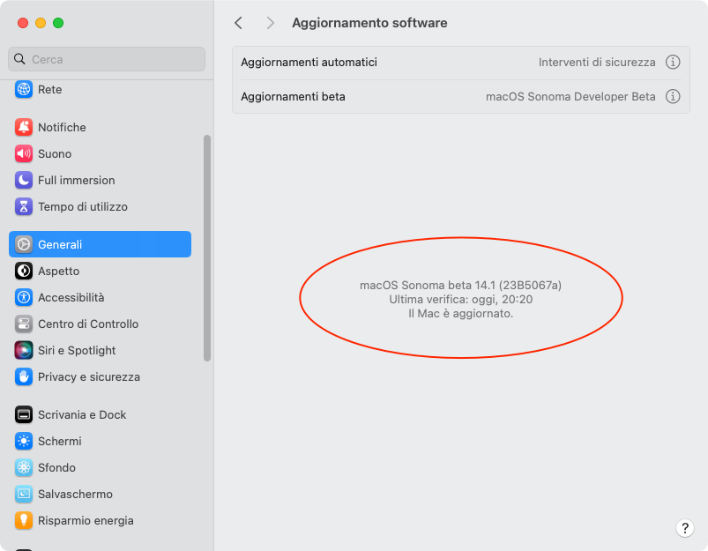Open the help question mark button
This screenshot has height=551, width=708.
[x=685, y=528]
